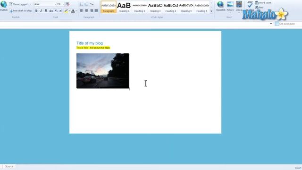
Task: Insert a numbered list
Action: click(x=86, y=4)
